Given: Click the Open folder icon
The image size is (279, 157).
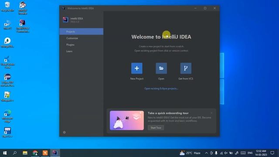Looking at the screenshot, I should (161, 68).
